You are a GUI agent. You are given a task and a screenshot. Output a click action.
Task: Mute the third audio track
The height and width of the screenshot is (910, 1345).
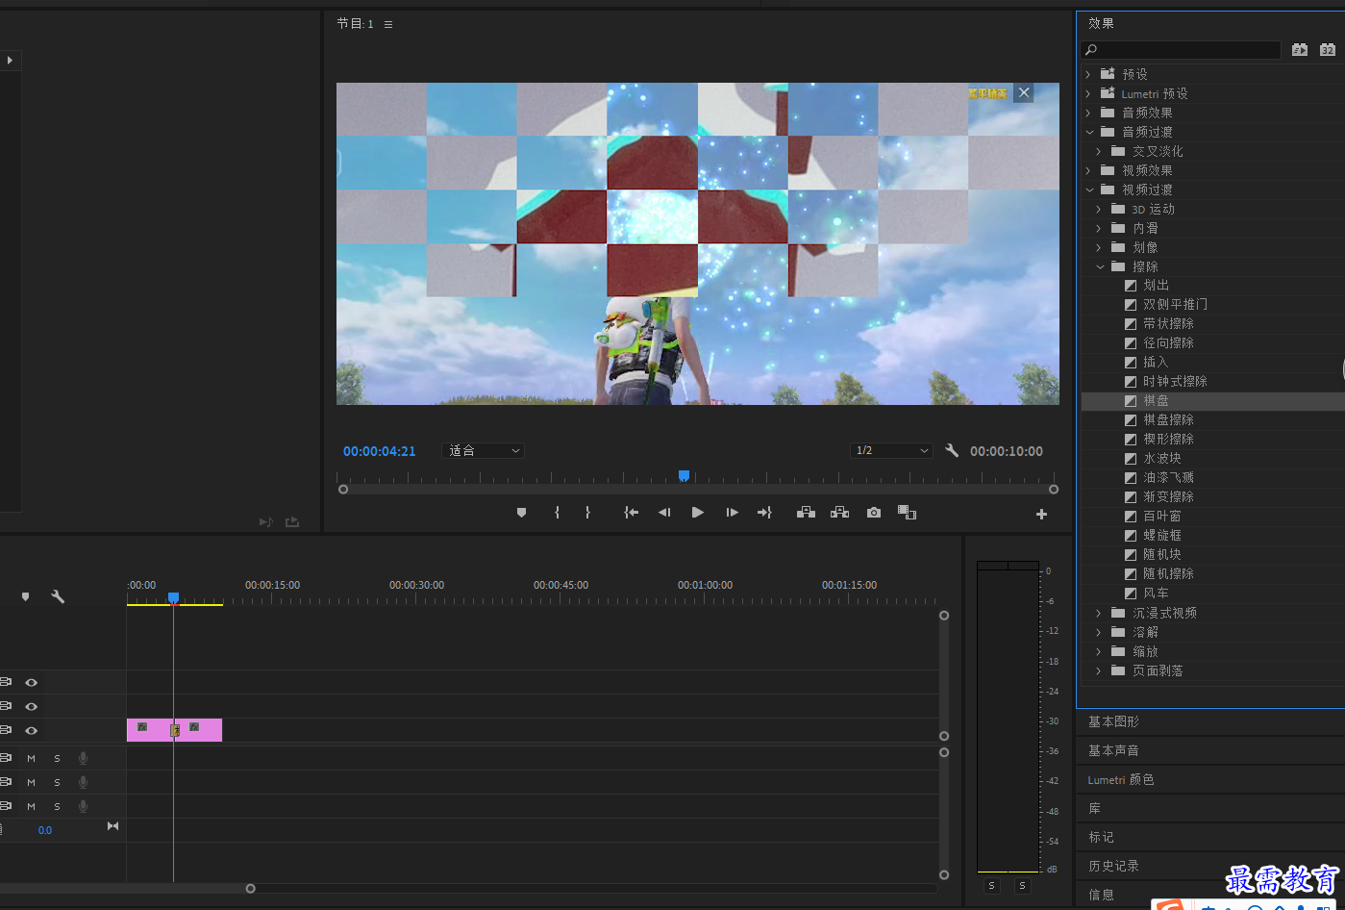pyautogui.click(x=31, y=806)
